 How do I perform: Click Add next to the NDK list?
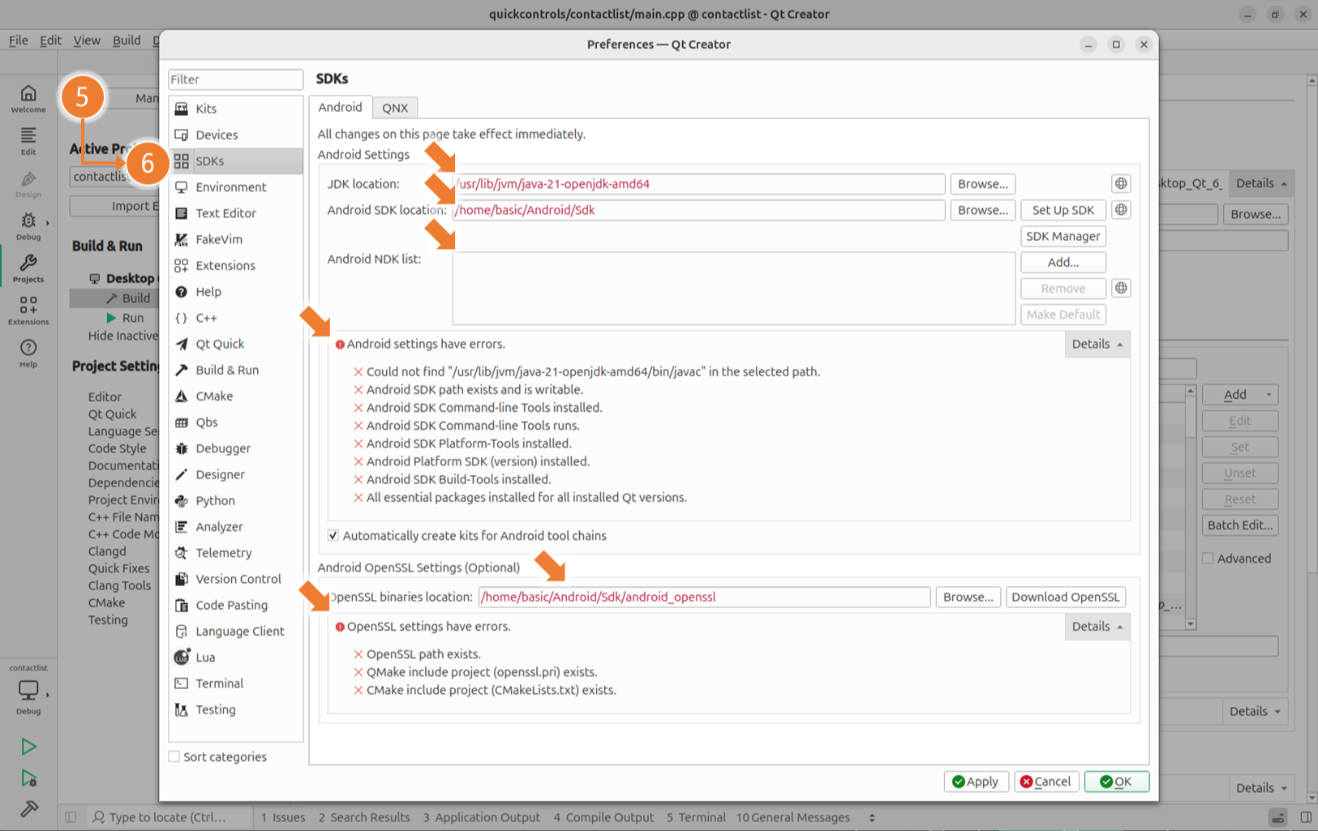(1063, 263)
